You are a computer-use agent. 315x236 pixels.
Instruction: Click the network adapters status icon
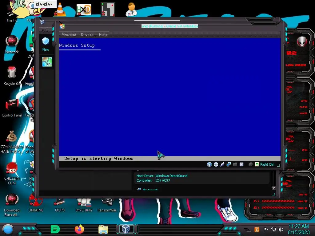[229, 164]
